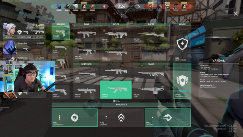The image size is (243, 137).
Task: Buy the Spectre SMG
Action: pyautogui.click(x=87, y=53)
